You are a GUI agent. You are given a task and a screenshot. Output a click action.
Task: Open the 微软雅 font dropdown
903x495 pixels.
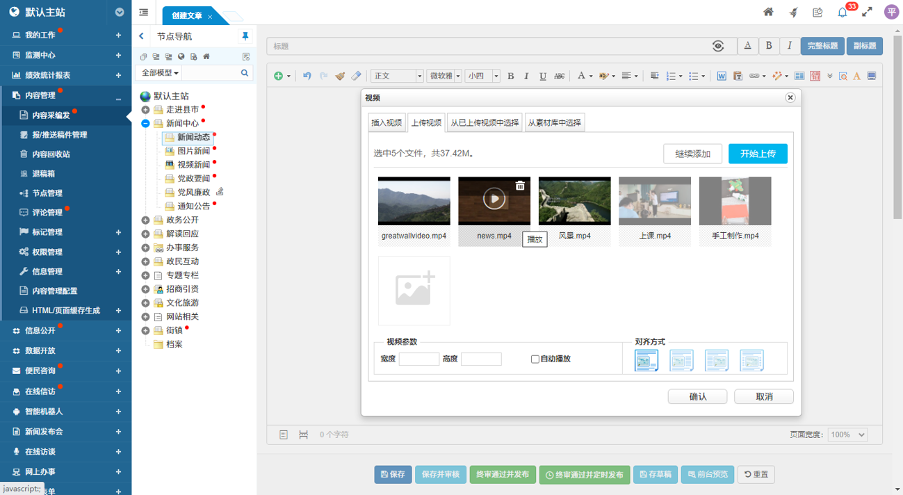click(x=444, y=76)
